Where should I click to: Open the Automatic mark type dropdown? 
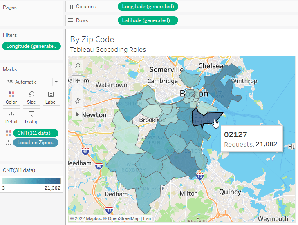coord(31,82)
